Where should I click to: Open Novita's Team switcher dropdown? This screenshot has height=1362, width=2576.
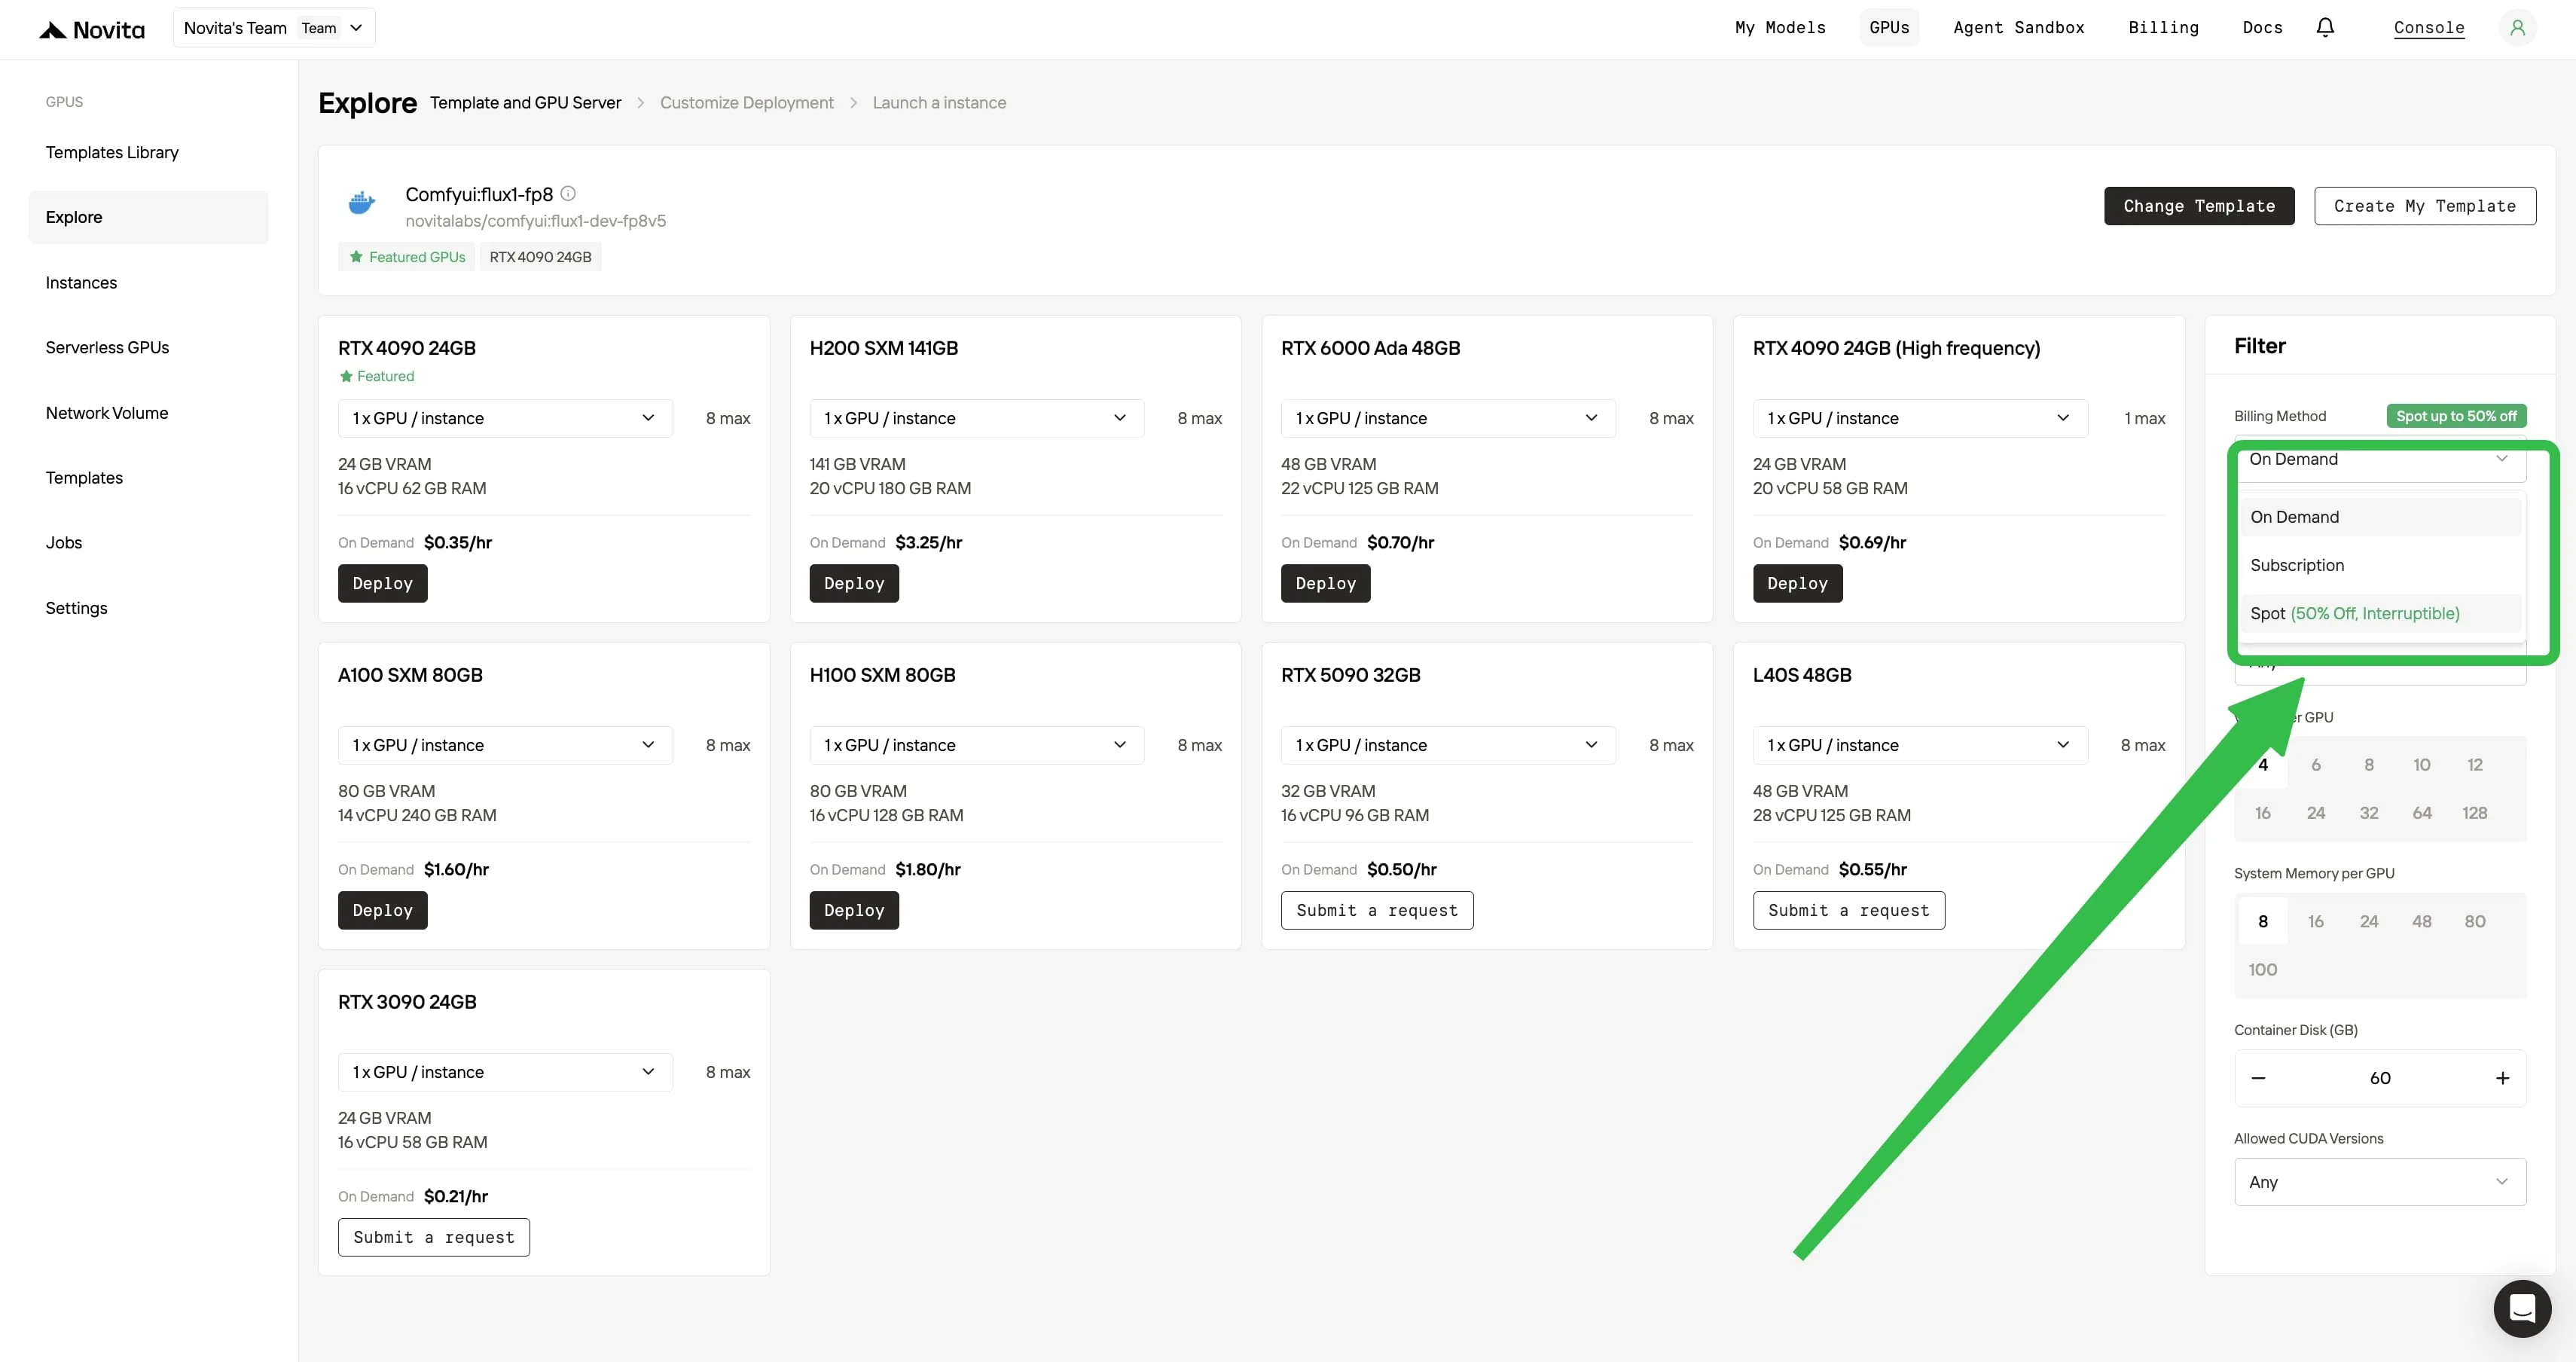coord(274,28)
